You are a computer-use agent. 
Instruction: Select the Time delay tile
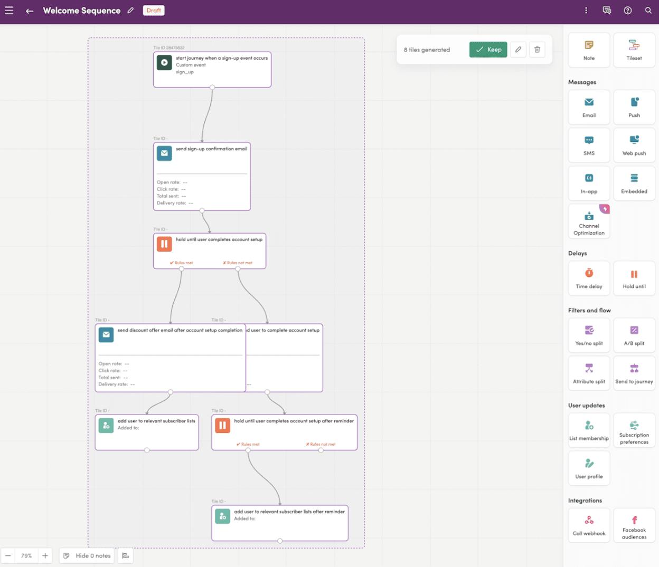pyautogui.click(x=589, y=278)
